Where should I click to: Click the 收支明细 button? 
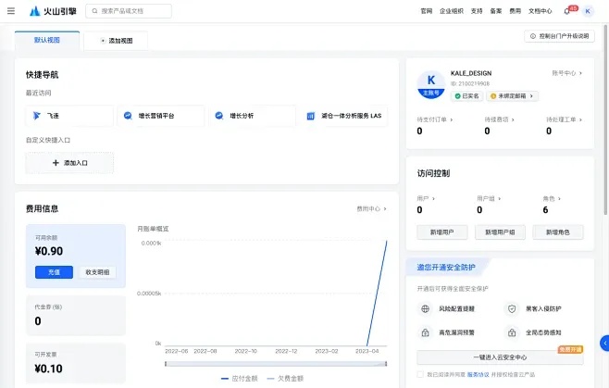coord(97,272)
